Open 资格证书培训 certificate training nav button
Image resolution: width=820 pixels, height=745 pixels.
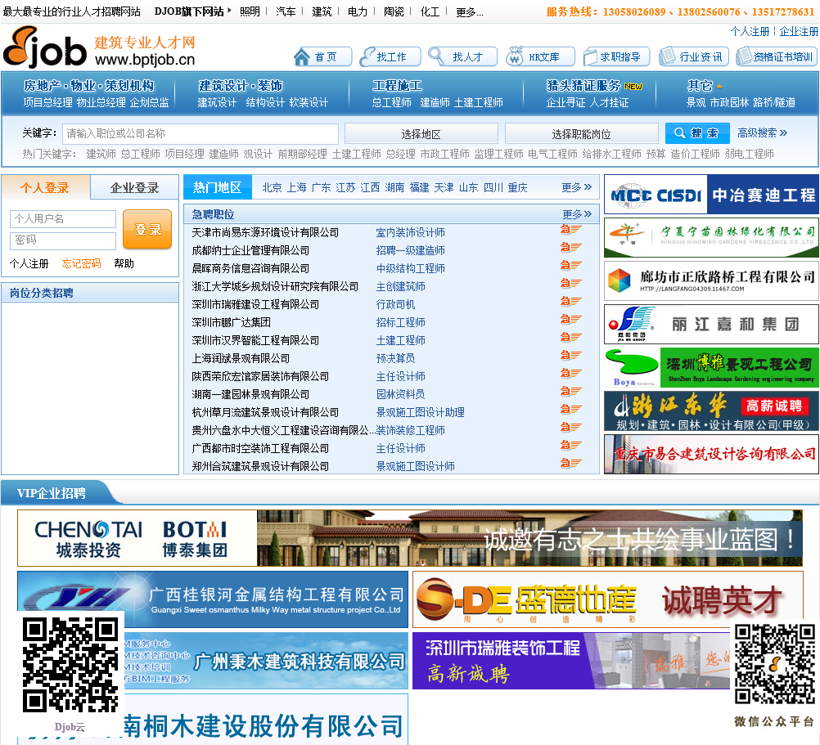coord(776,56)
